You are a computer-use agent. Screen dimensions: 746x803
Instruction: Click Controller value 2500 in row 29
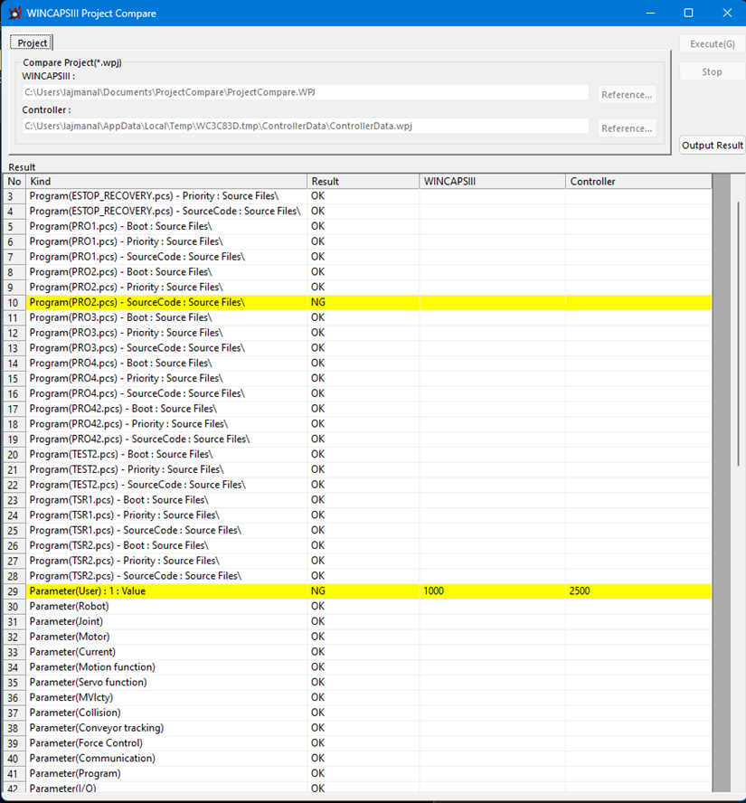(x=580, y=591)
